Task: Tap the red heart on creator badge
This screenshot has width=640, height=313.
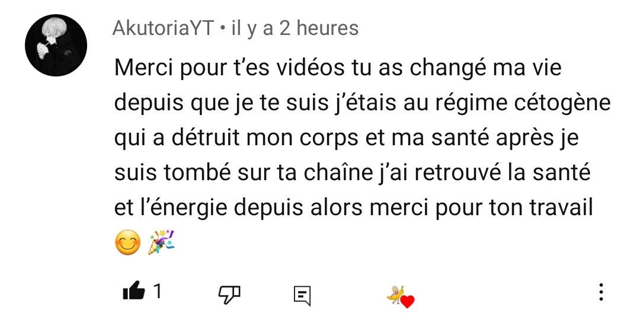Action: pos(407,302)
